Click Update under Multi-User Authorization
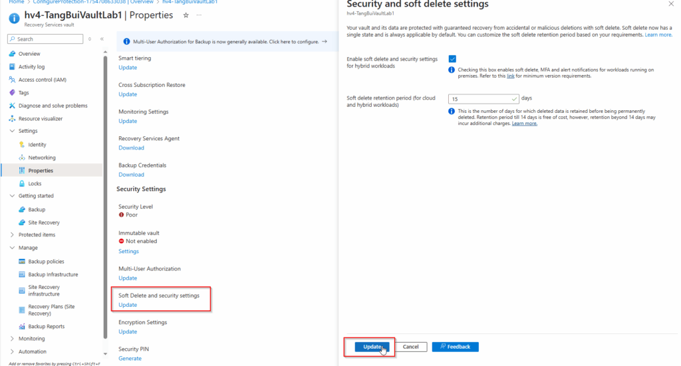 coord(128,278)
